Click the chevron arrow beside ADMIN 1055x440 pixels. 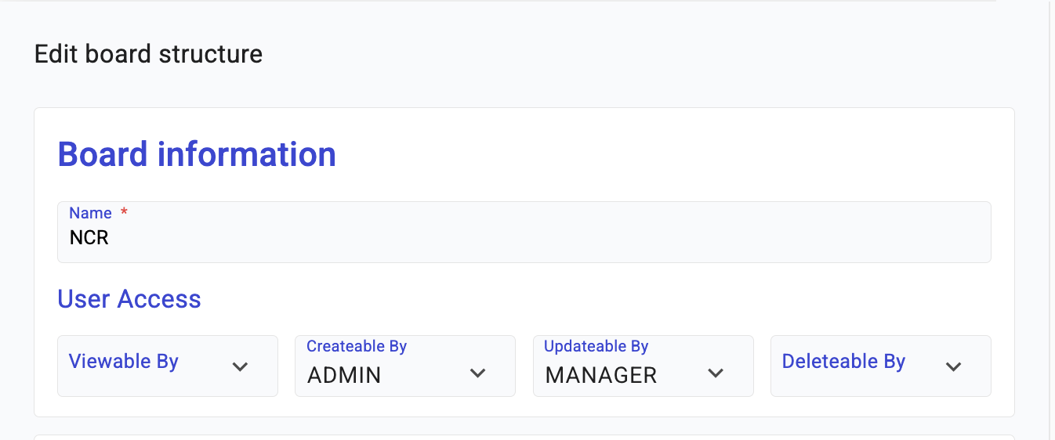click(x=478, y=373)
